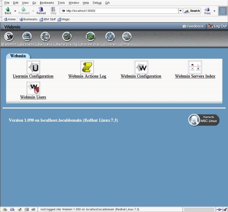Click the page loading progress bar
This screenshot has height=212, width=228.
(199, 210)
